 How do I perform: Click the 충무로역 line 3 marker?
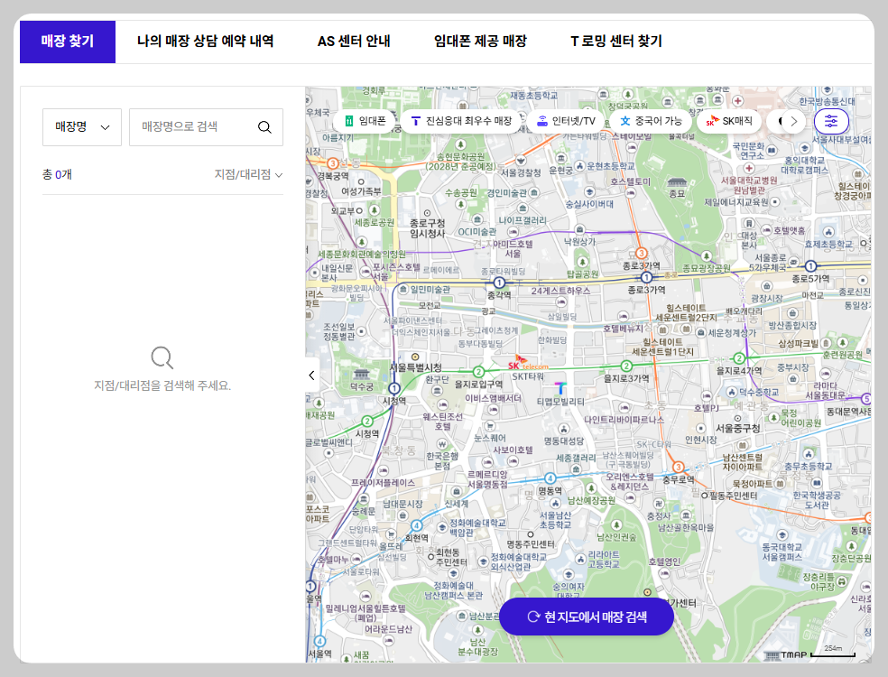pyautogui.click(x=678, y=467)
